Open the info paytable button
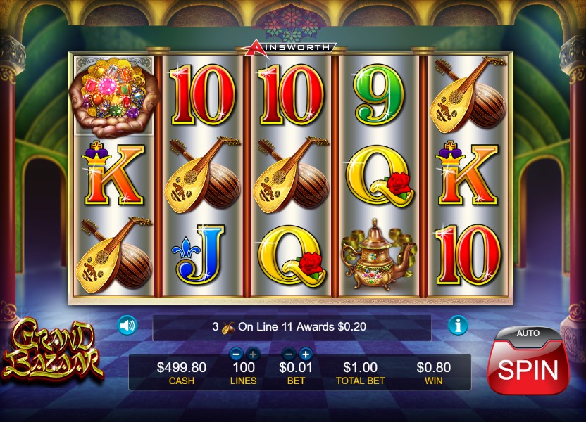 [458, 326]
